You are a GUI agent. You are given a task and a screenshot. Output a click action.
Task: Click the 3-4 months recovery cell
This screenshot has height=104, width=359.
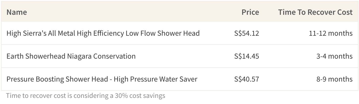(x=334, y=56)
